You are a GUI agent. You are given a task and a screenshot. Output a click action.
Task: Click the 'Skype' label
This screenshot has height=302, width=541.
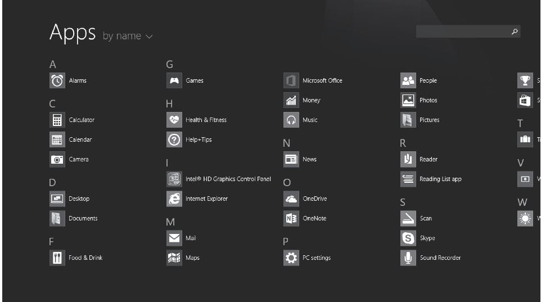pos(427,238)
